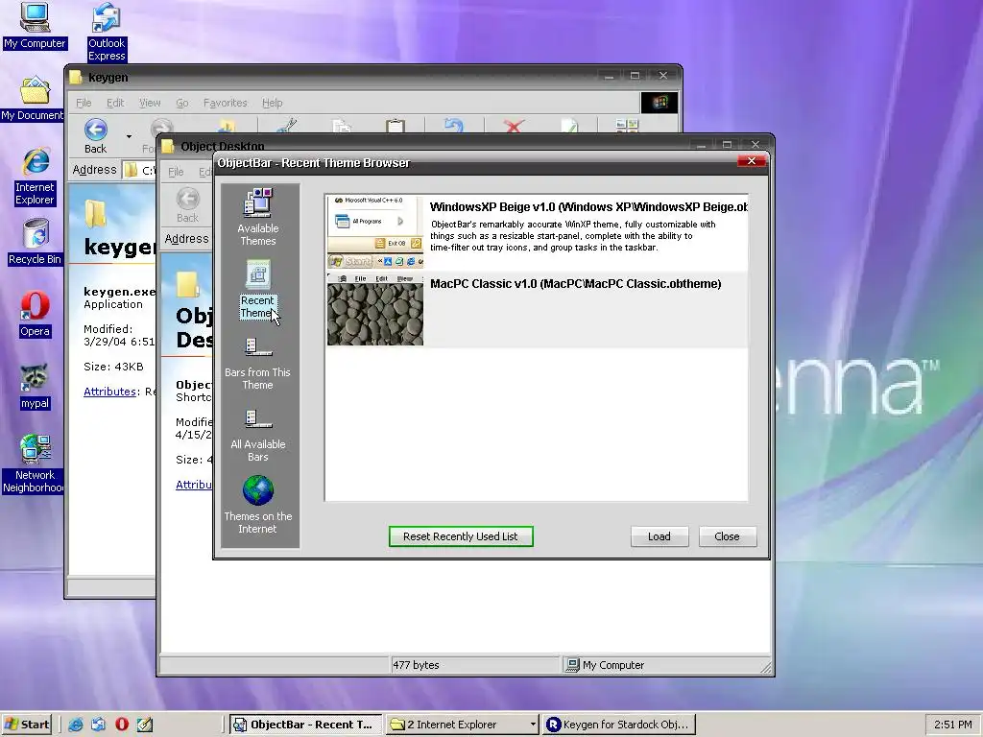This screenshot has height=737, width=983.
Task: Switch to ObjectBar - Recent T... taskbar button
Action: pyautogui.click(x=305, y=725)
